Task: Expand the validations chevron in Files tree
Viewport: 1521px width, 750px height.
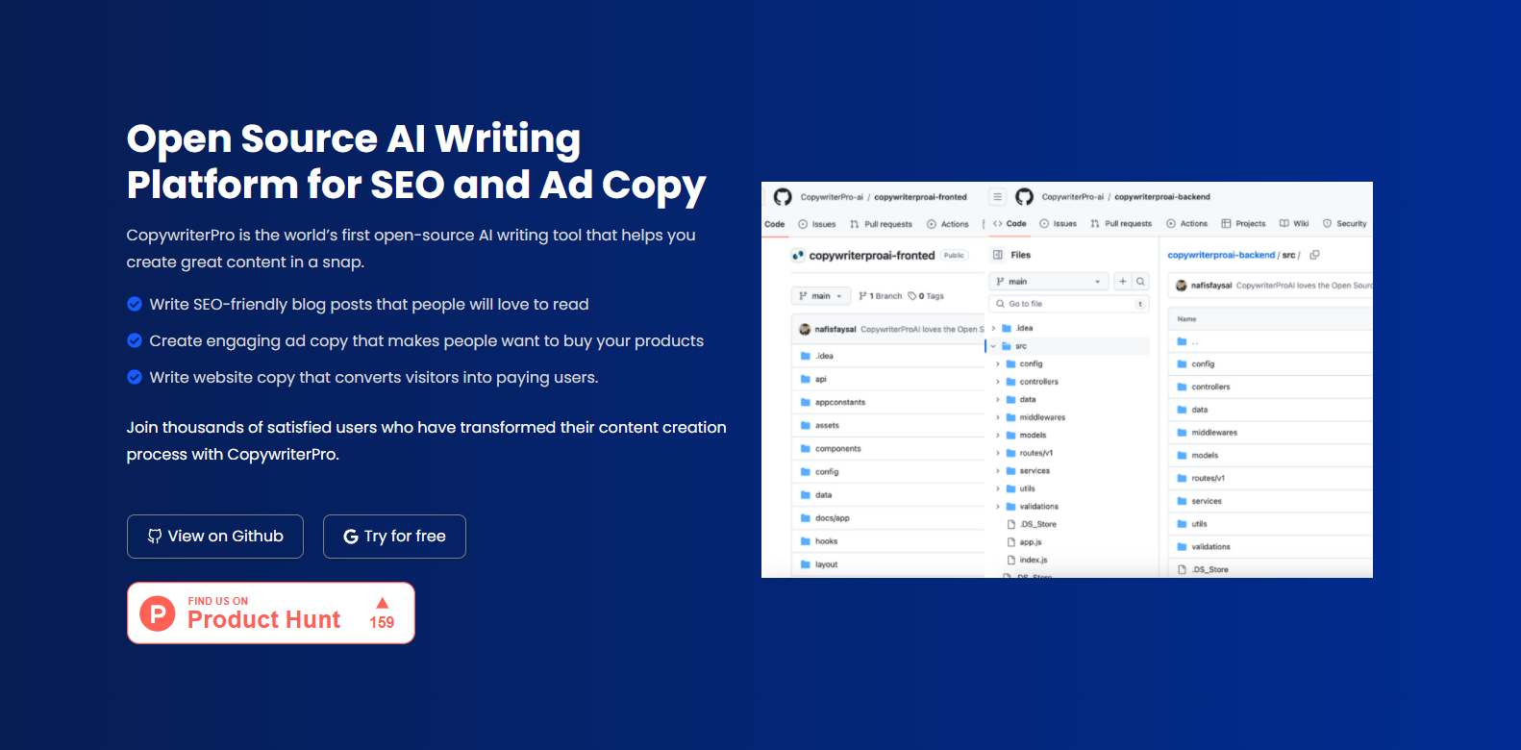Action: coord(998,507)
